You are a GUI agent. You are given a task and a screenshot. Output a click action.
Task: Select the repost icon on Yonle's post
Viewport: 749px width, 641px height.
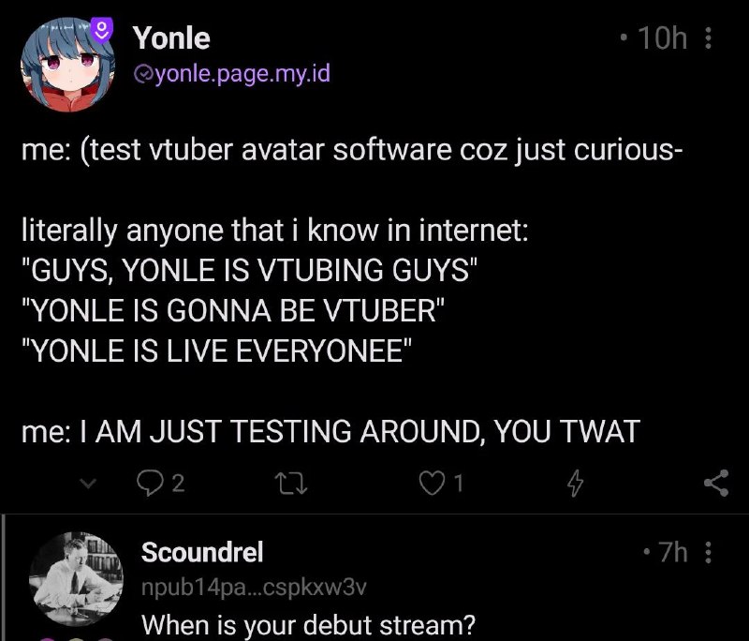(x=292, y=484)
